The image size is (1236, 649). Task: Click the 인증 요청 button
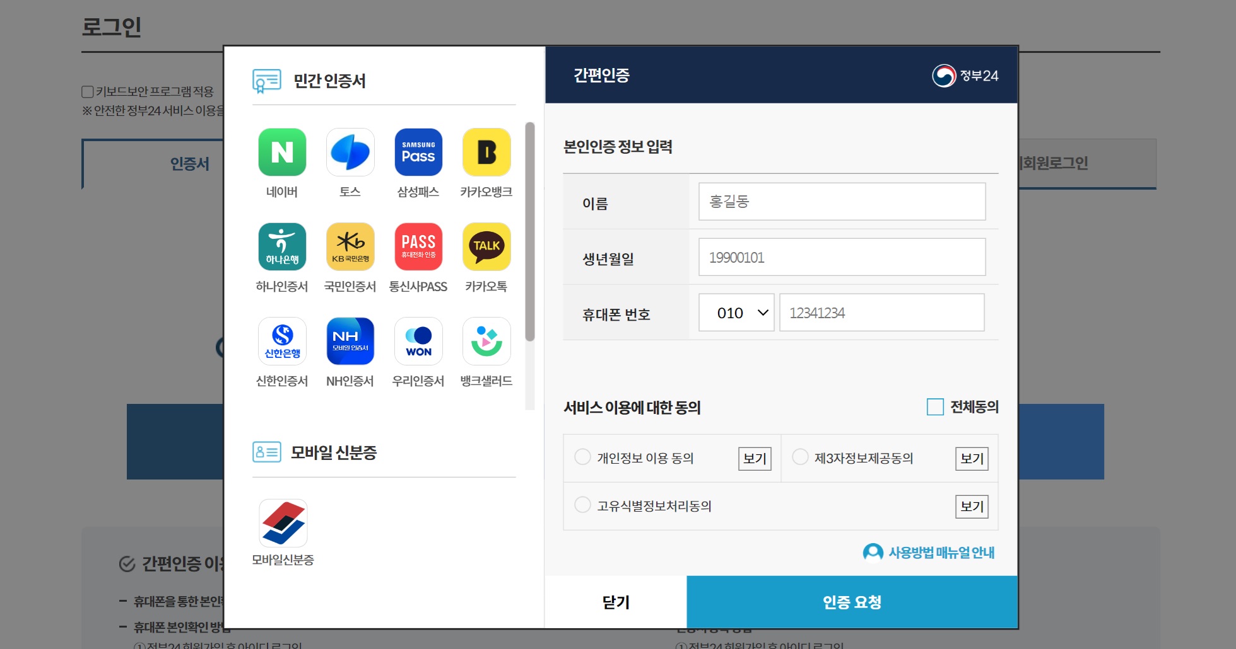[852, 602]
